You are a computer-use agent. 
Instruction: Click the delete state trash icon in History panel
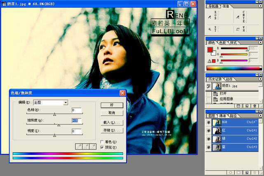click(x=255, y=106)
